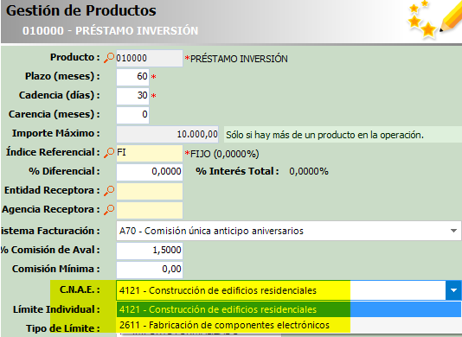462x337 pixels.
Task: Select the Carencia (meses) input field
Action: point(132,115)
